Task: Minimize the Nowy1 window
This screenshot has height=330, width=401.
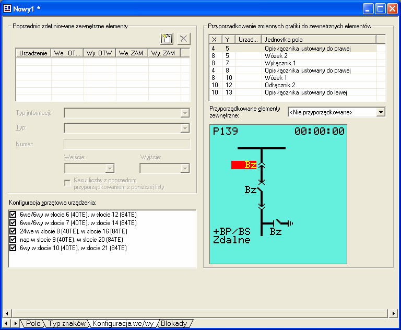Action: pyautogui.click(x=368, y=9)
